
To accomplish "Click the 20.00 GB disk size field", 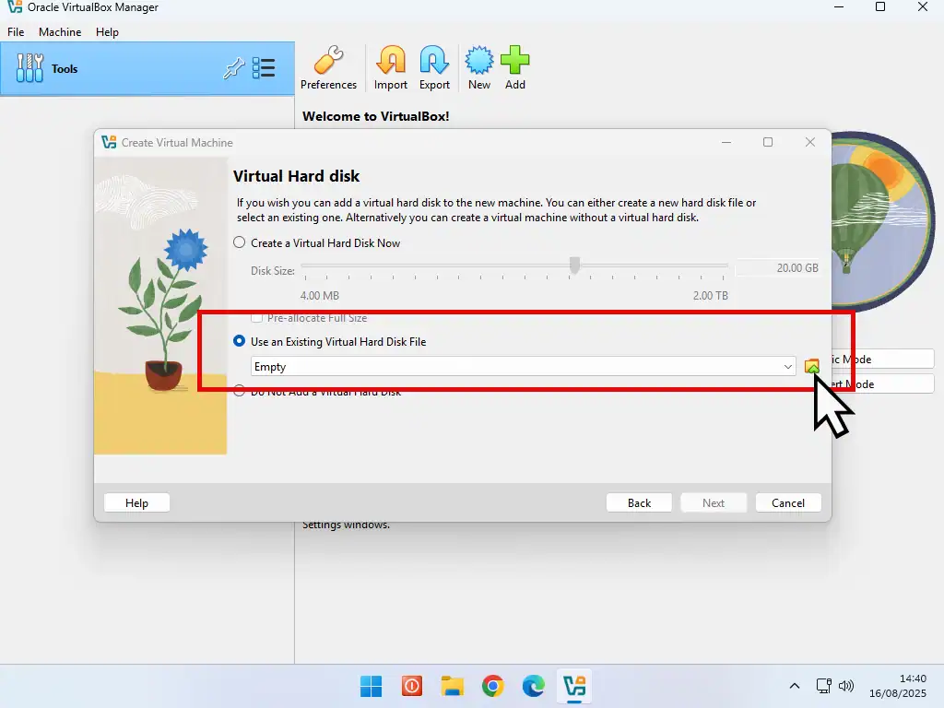I will pos(779,268).
